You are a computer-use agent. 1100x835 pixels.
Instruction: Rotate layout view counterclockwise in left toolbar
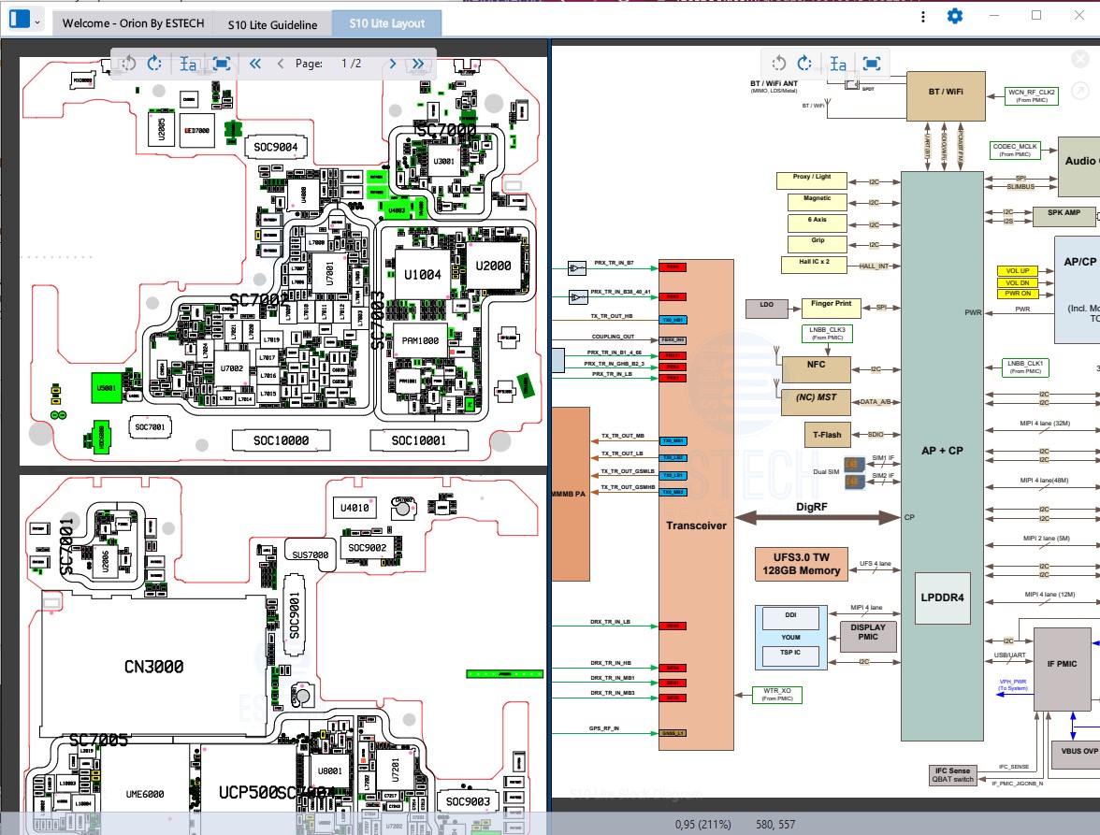pos(129,64)
